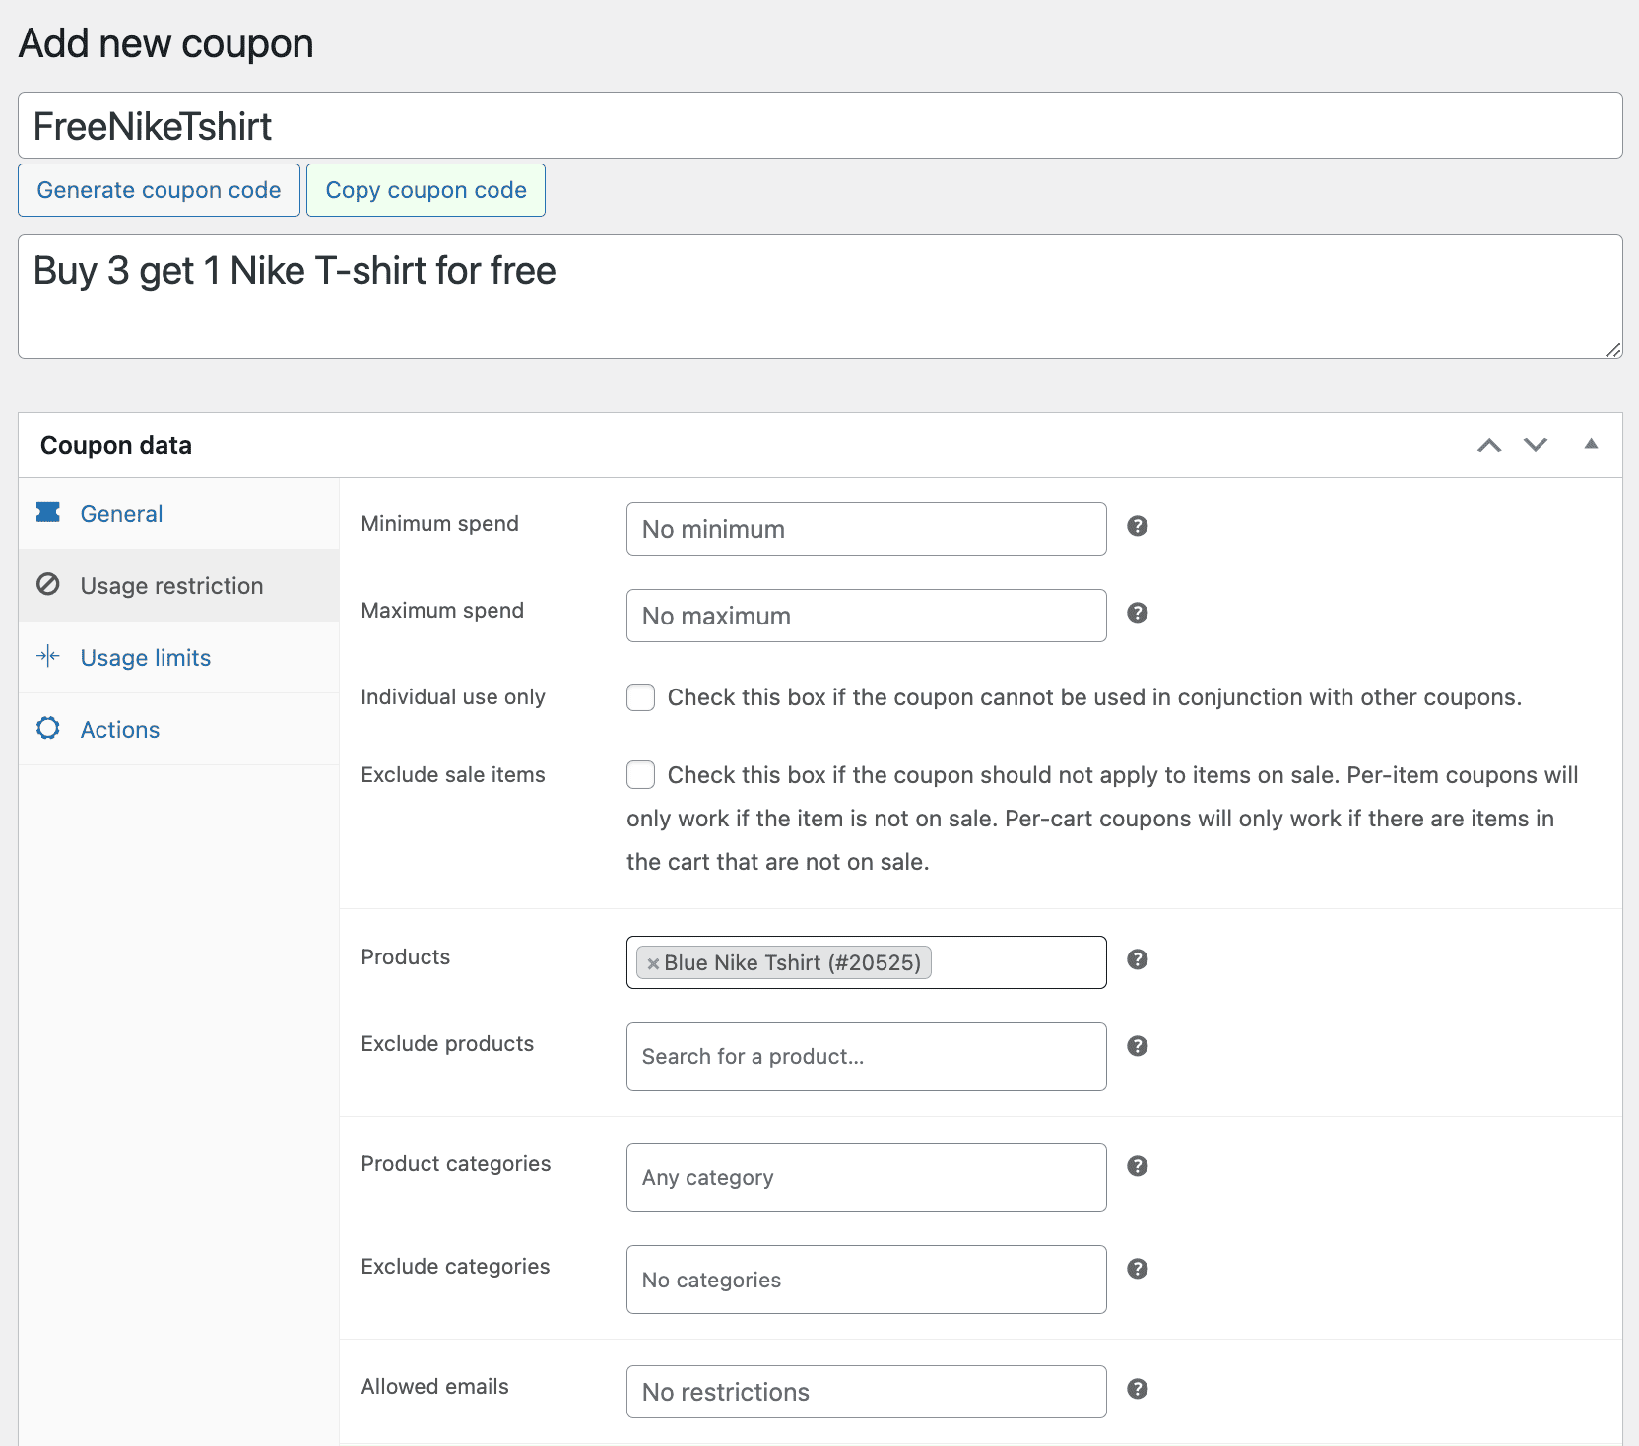Open help tip for Exclude products
Image resolution: width=1639 pixels, height=1446 pixels.
pyautogui.click(x=1138, y=1046)
